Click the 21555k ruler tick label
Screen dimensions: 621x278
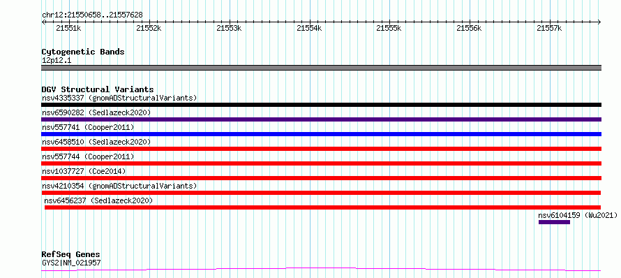pyautogui.click(x=389, y=28)
